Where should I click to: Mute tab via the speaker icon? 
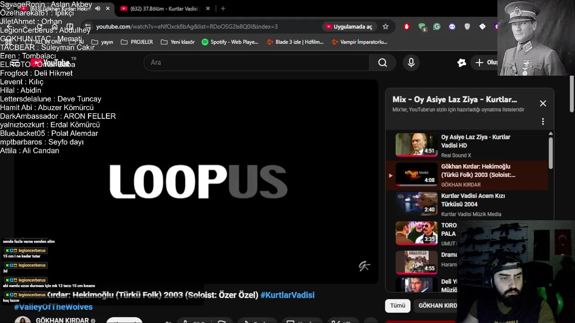[97, 9]
